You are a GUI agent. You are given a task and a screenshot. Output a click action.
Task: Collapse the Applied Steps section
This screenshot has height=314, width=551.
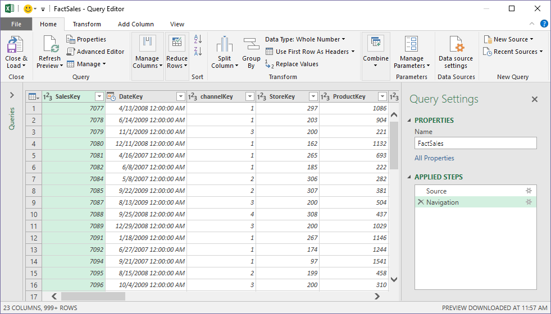(409, 177)
